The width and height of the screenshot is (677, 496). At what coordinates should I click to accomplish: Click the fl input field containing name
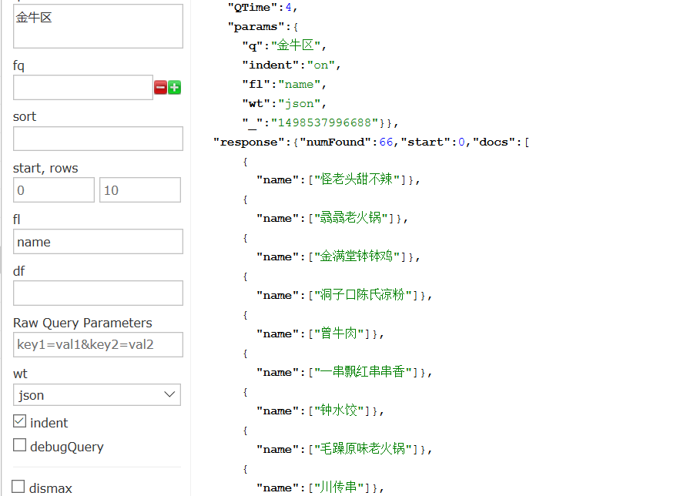click(x=98, y=241)
